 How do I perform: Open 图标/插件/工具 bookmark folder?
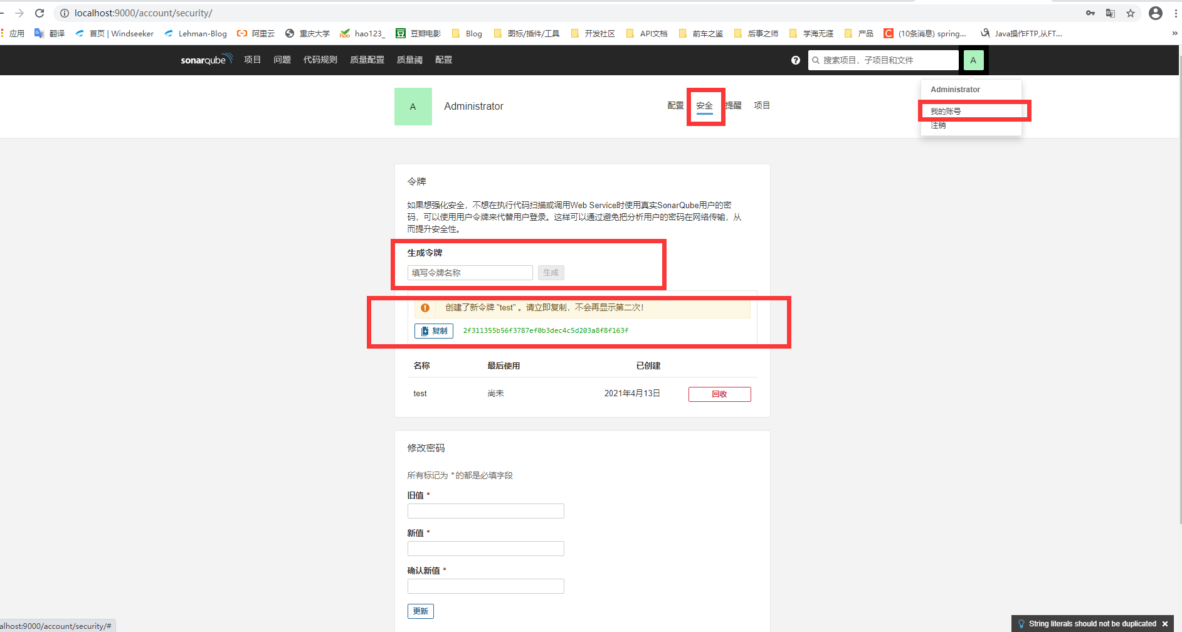coord(527,34)
